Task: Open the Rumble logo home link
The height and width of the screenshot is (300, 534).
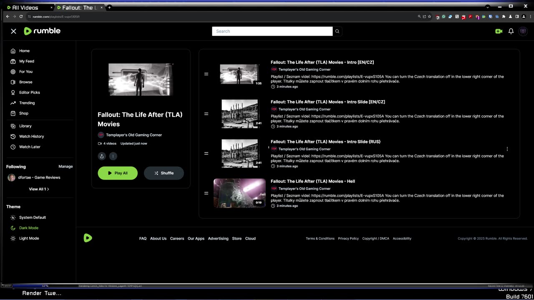Action: (42, 31)
